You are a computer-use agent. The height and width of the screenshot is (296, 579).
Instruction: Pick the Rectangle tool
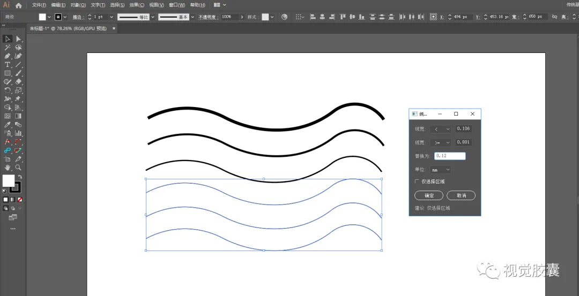pyautogui.click(x=8, y=73)
